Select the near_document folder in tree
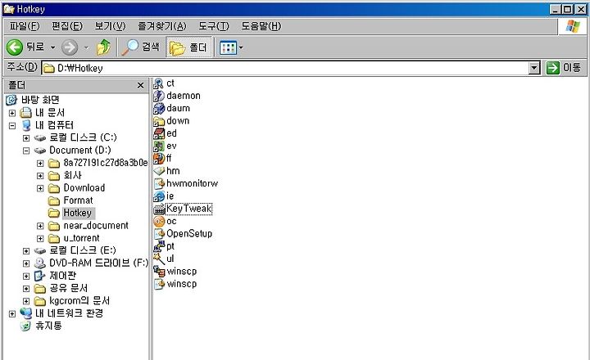 point(96,226)
